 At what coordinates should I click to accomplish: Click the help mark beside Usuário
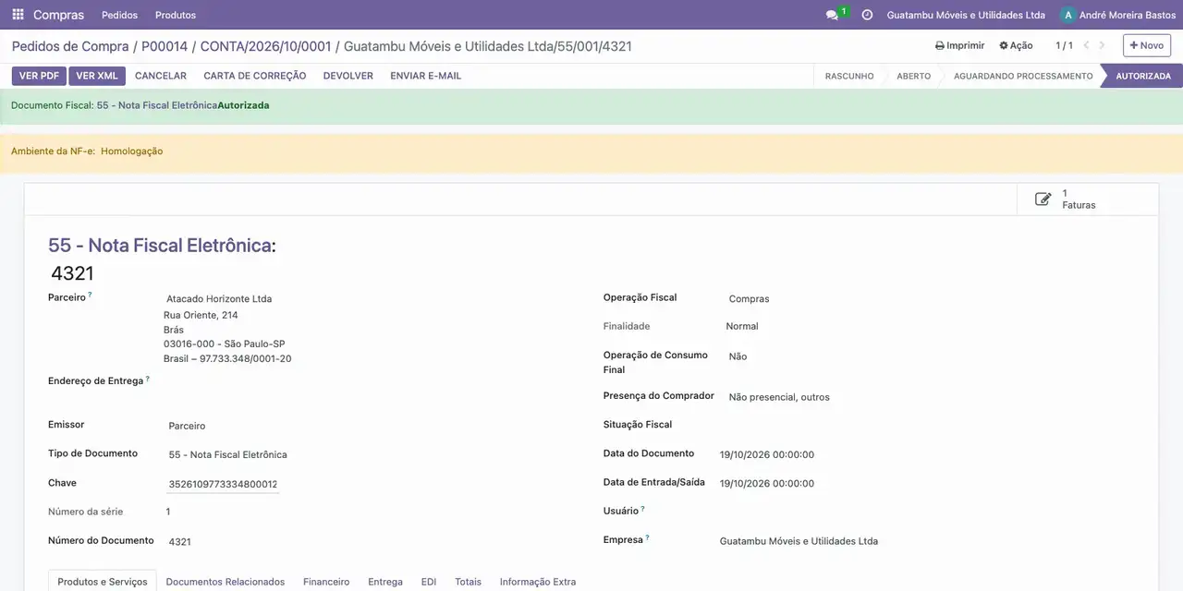click(642, 508)
